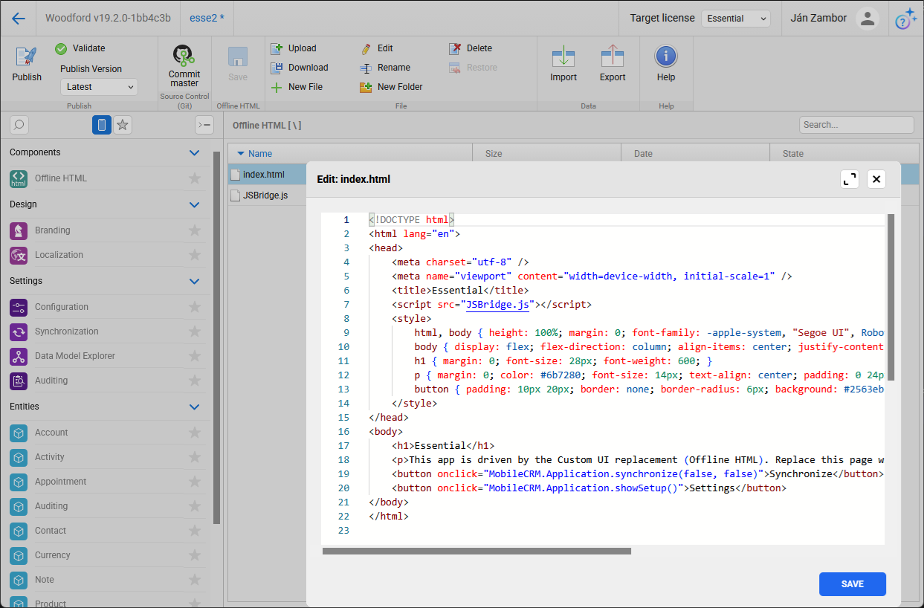This screenshot has width=924, height=608.
Task: Toggle the Configuration favorite star
Action: [195, 307]
